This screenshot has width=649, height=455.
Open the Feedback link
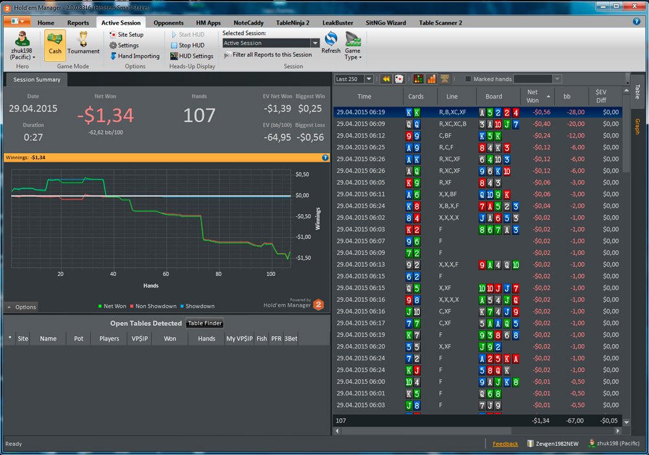point(505,444)
